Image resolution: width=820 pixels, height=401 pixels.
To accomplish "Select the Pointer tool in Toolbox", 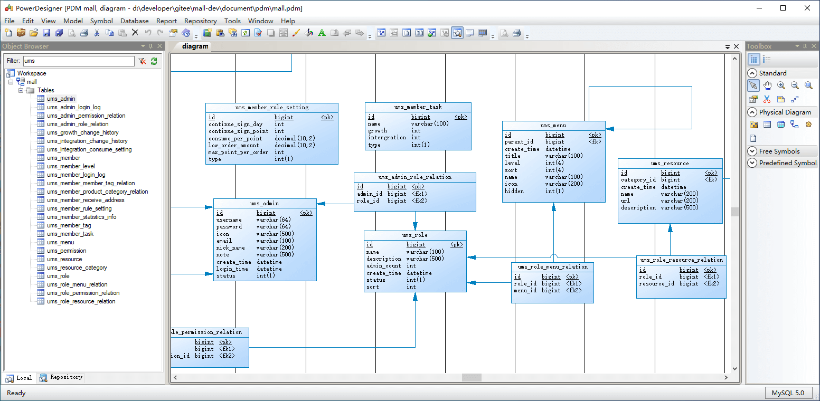I will pyautogui.click(x=753, y=85).
